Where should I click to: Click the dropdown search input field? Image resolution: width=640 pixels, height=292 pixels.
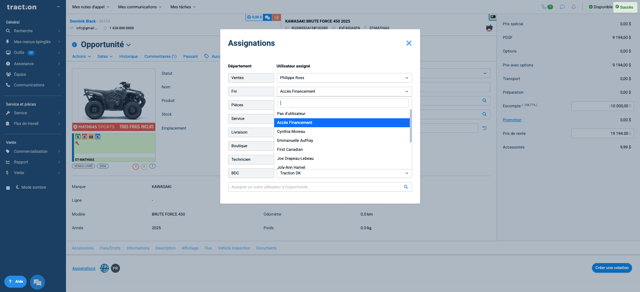pos(343,103)
